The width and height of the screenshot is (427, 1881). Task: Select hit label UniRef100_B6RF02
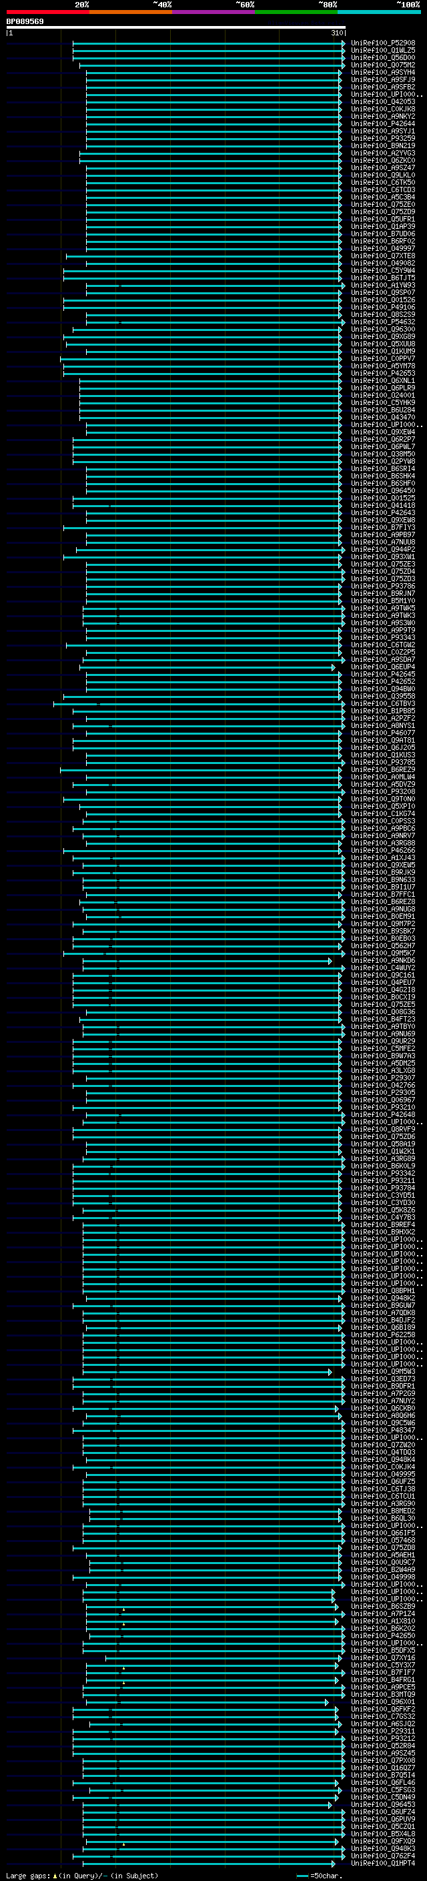383,241
